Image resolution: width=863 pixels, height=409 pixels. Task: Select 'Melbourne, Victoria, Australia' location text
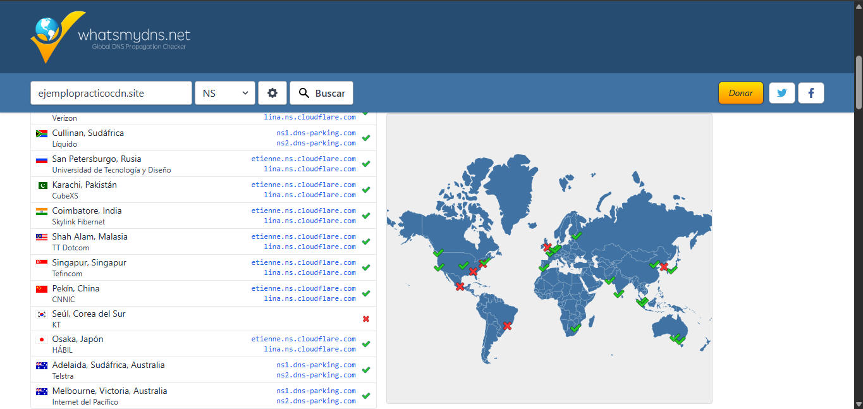tap(110, 391)
